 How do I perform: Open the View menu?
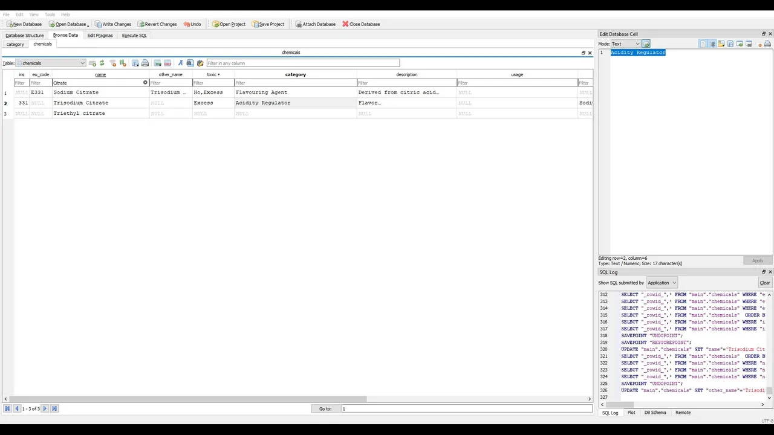point(34,14)
